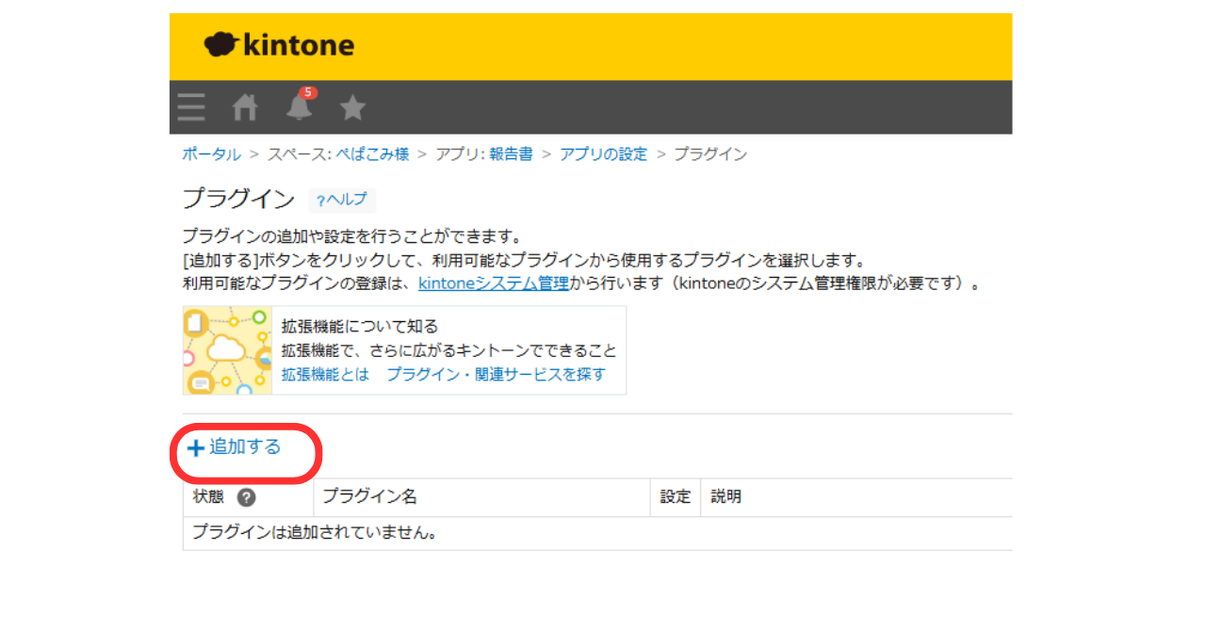1206x631 pixels.
Task: Click the question mark icon beside 状態
Action: coord(246,497)
